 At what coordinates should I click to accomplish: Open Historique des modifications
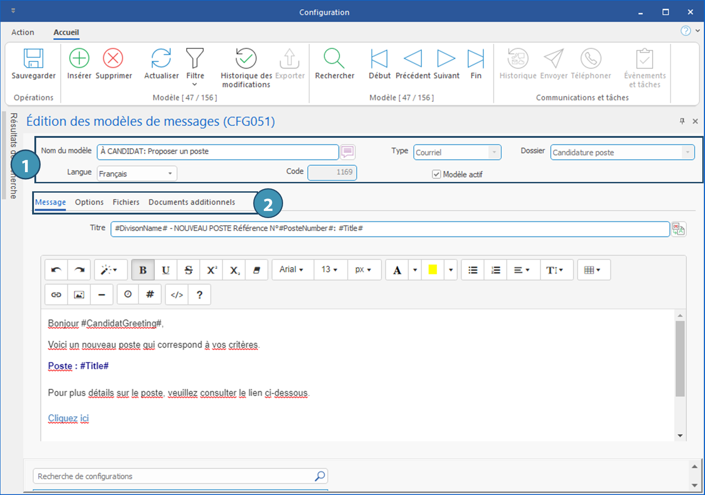(246, 58)
